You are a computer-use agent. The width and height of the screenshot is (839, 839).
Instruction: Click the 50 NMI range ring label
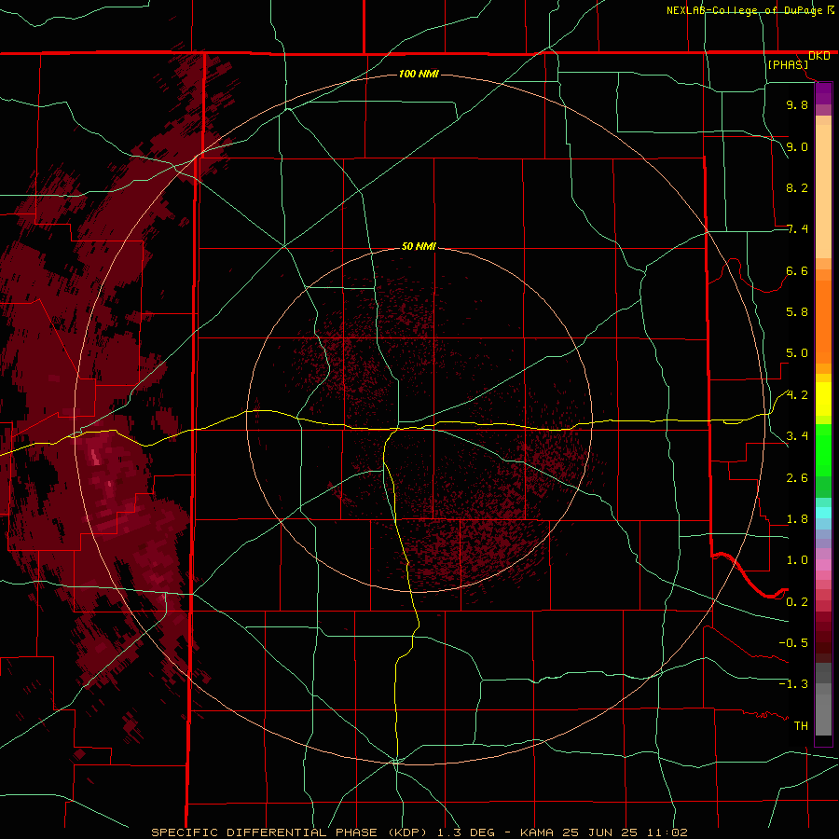tap(419, 246)
